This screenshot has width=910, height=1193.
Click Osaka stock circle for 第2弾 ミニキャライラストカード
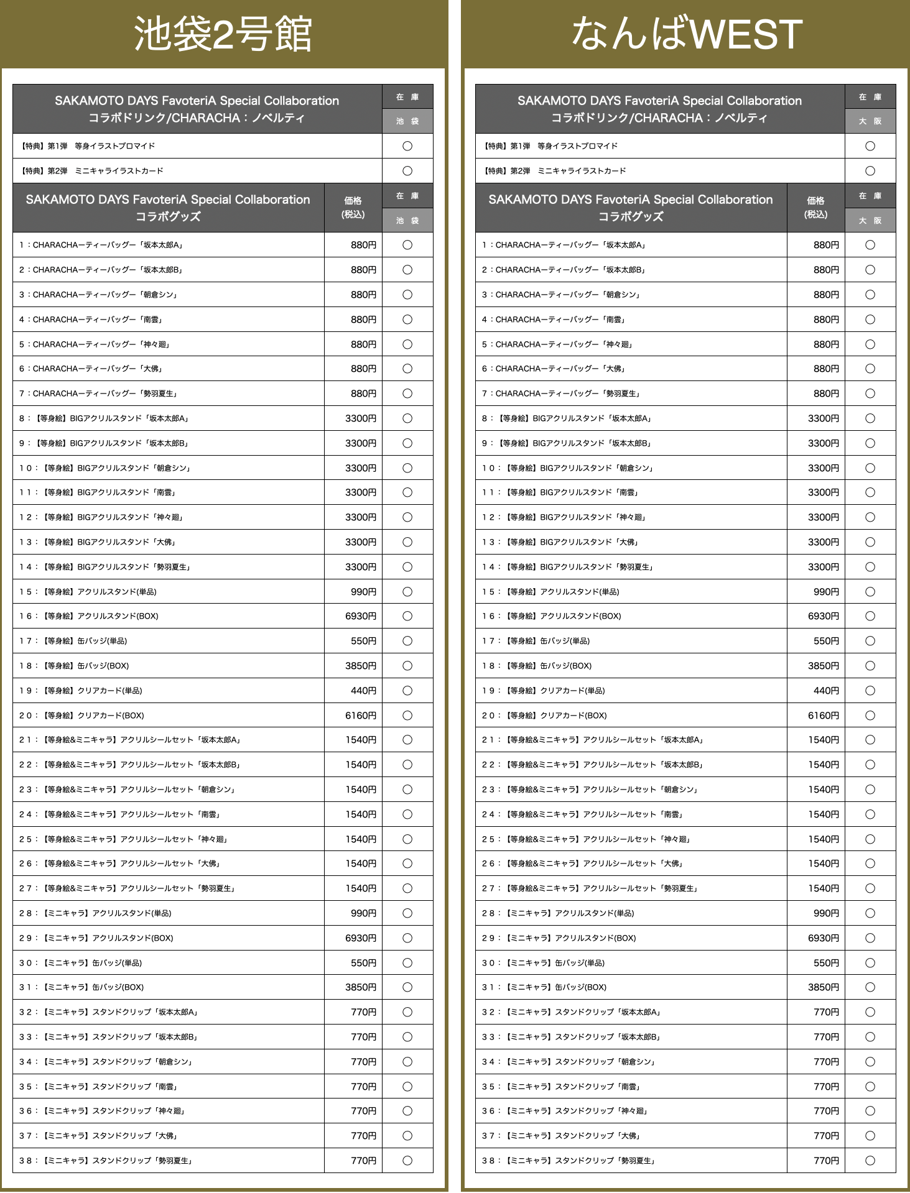(x=870, y=171)
